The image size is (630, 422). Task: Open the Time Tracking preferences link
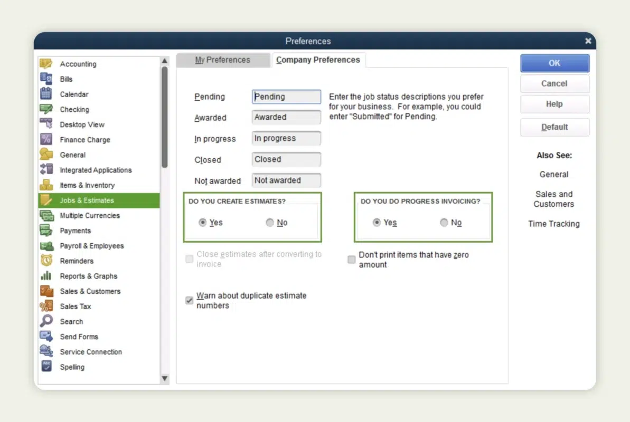pos(553,224)
